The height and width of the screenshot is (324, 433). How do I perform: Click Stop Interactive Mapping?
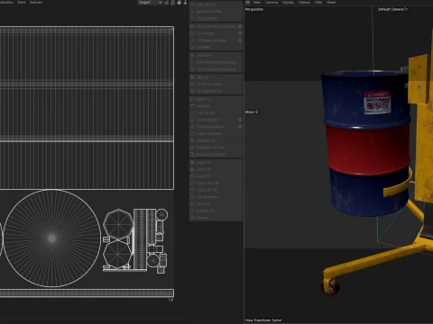pos(216,69)
